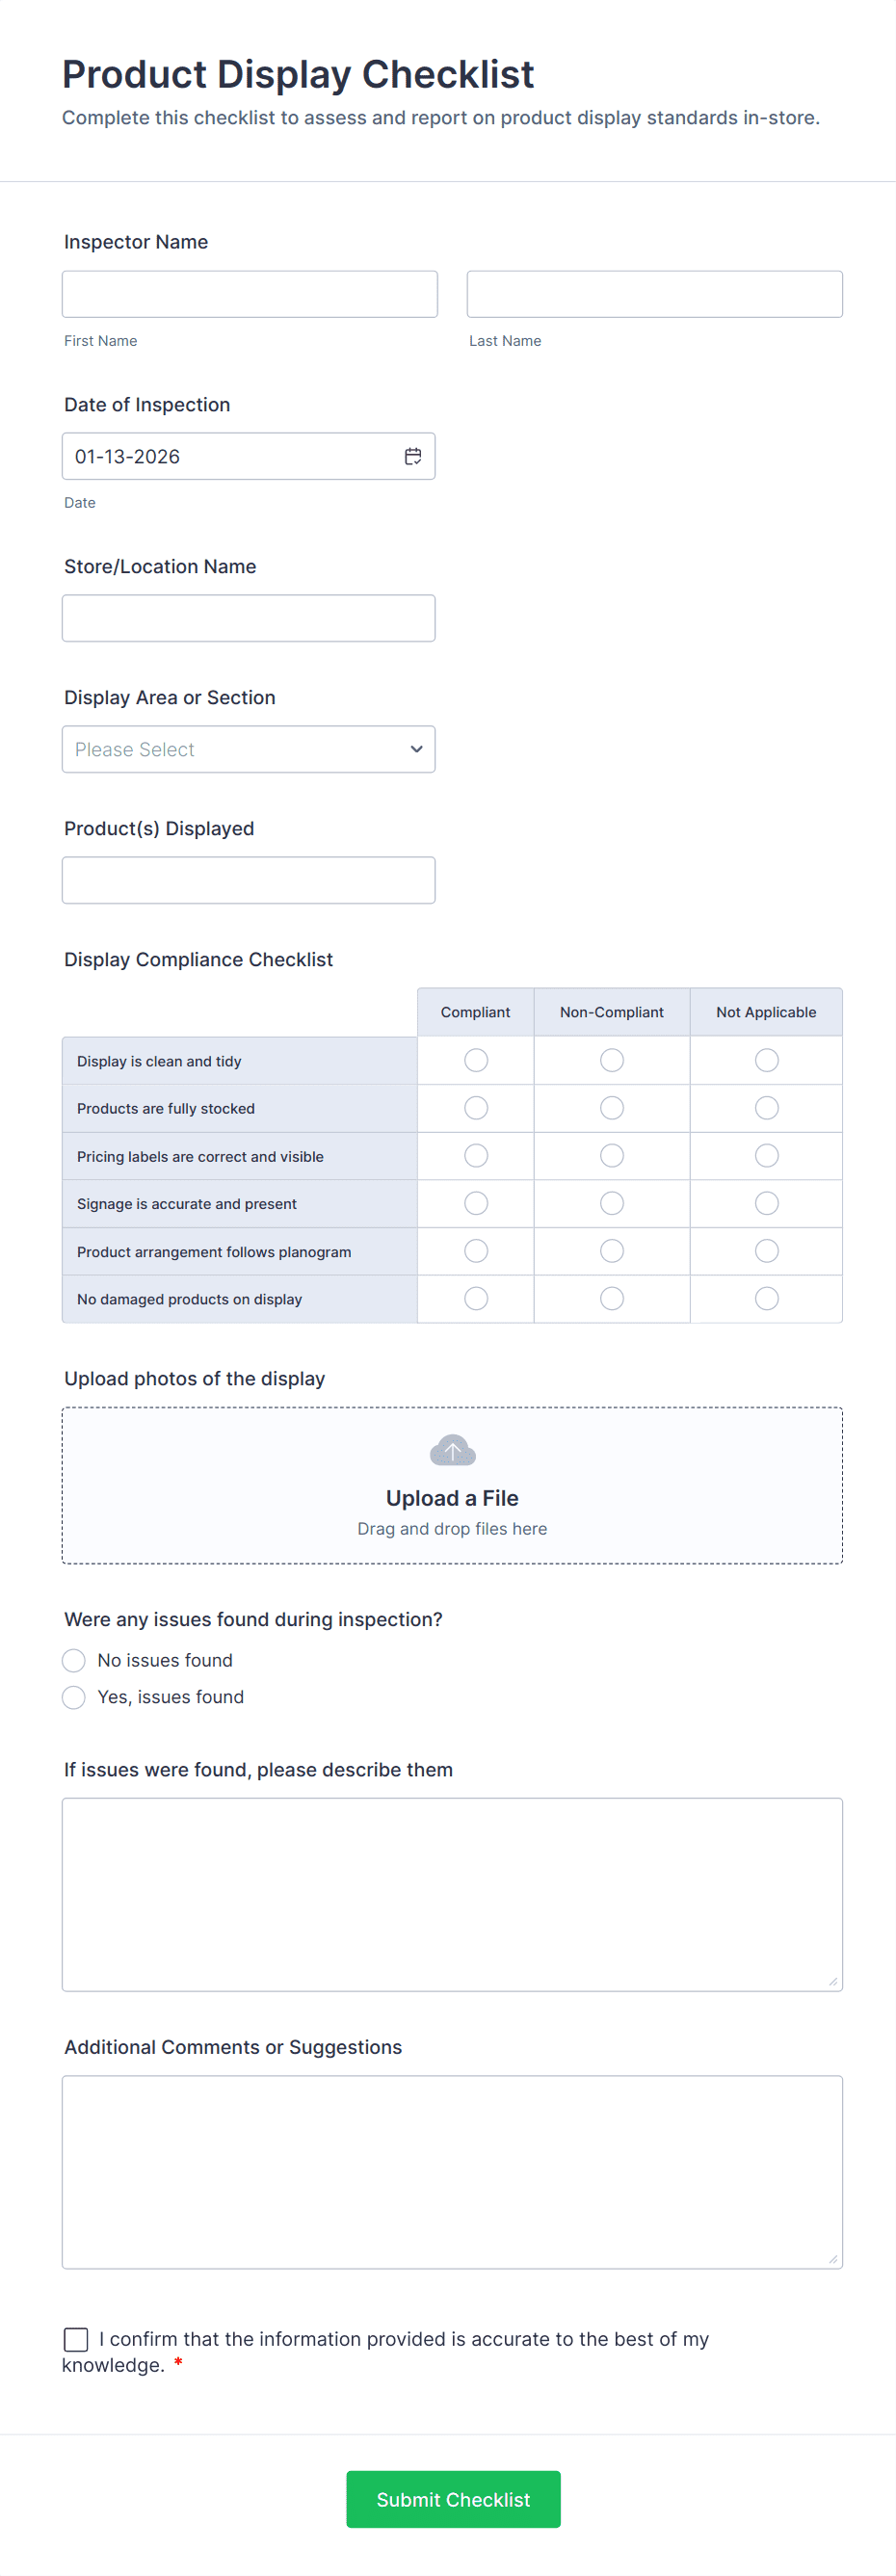Expand the Display Area or Section dropdown
Screen dimensions: 896x2576
[248, 749]
